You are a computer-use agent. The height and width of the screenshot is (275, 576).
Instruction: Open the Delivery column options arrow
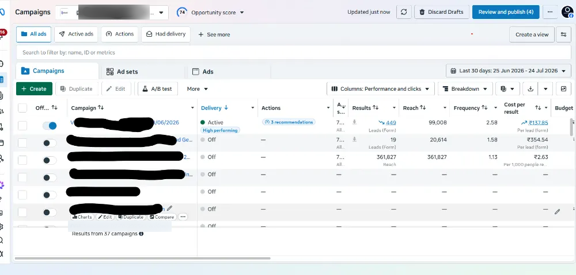pos(253,108)
